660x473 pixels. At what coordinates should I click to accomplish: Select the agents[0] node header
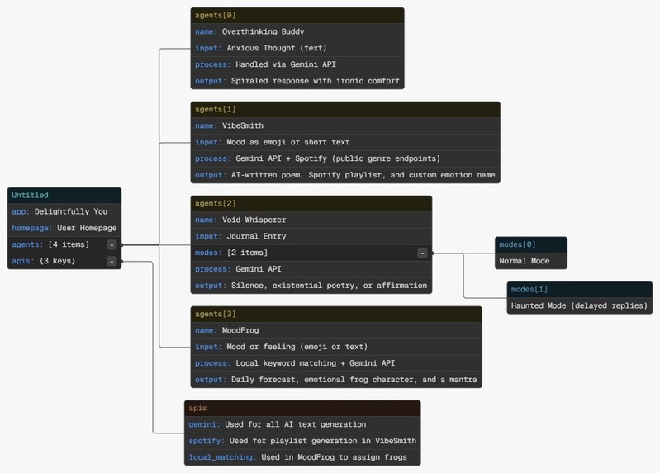(x=297, y=16)
